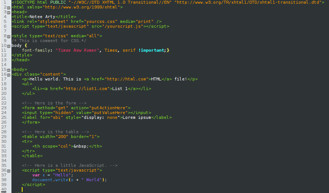Click line number 1 in the gutter

[x=5, y=2]
